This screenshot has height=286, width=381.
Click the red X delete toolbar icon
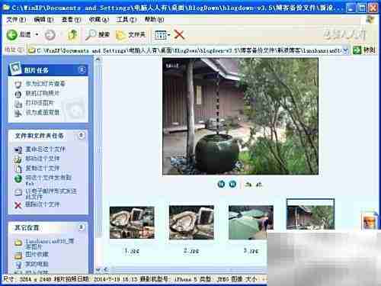pyautogui.click(x=179, y=34)
